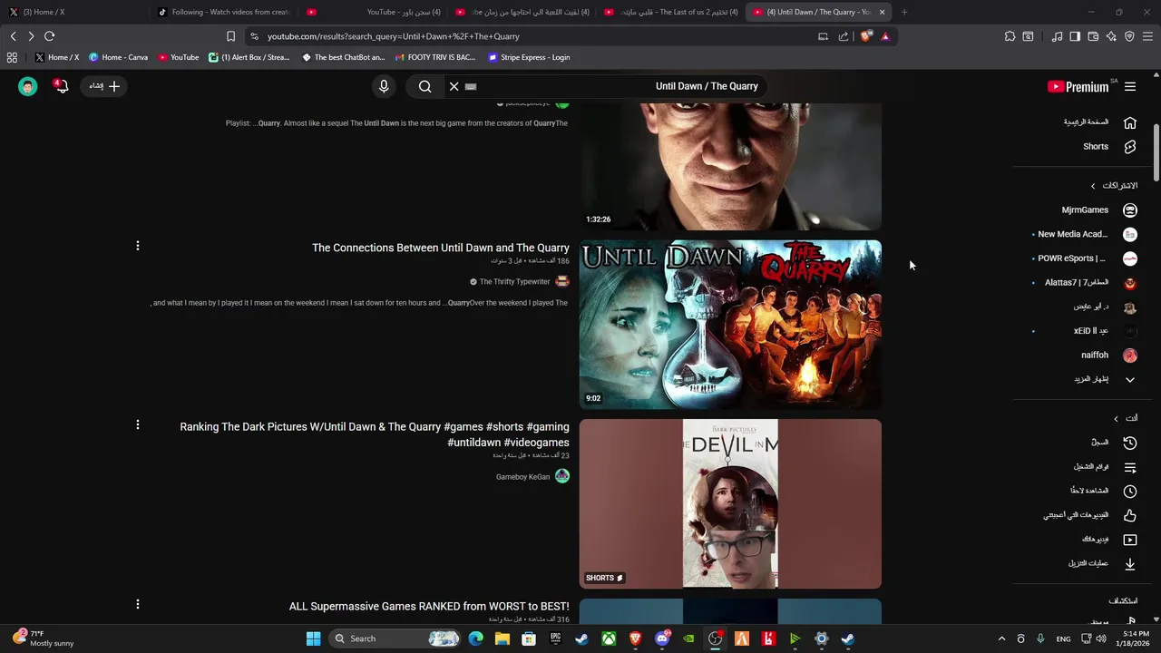Open the Windows Start menu
Viewport: 1161px width, 653px height.
point(313,638)
